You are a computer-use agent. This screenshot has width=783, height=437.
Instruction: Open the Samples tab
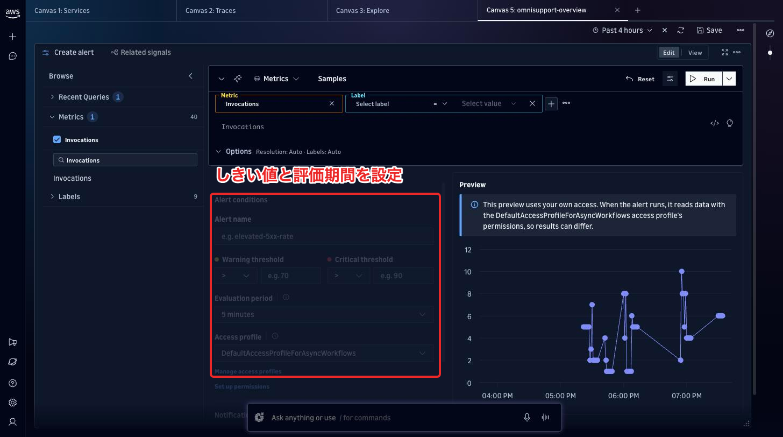[332, 79]
